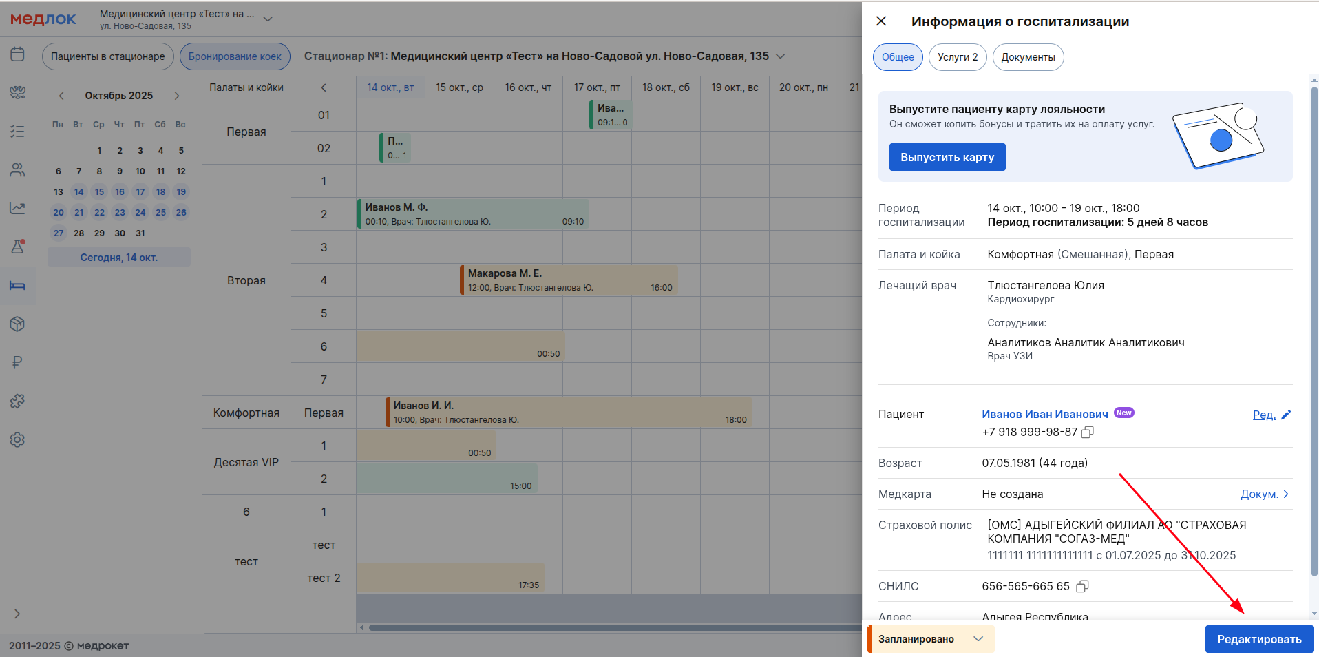Screen dimensions: 1319x657
Task: Go to next month in the mini calendar
Action: pos(177,96)
